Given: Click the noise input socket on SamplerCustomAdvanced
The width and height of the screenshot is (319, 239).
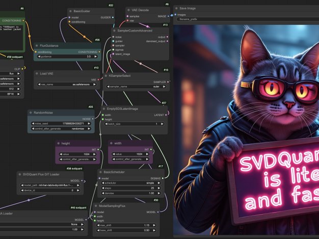Looking at the screenshot, I should (x=113, y=37).
